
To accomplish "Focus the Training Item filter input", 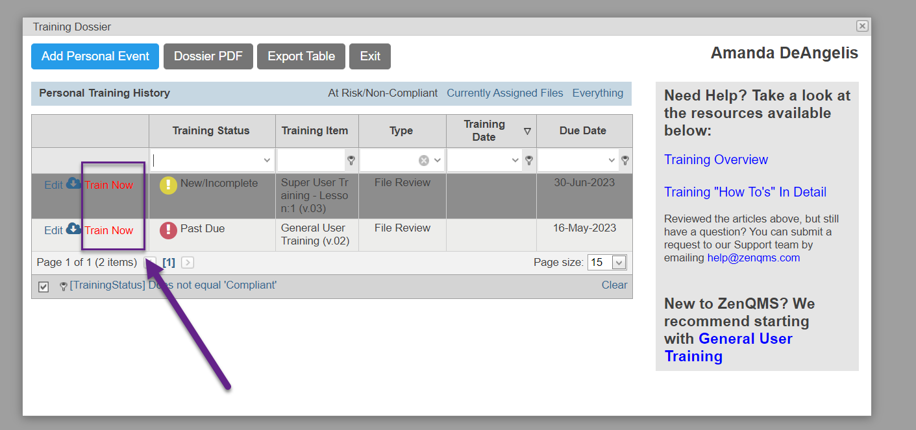I will click(x=311, y=160).
